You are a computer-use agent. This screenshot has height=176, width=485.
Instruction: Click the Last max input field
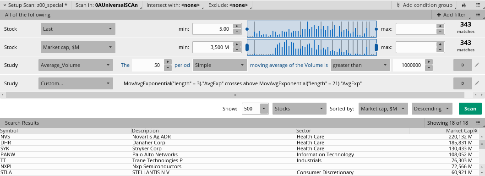pyautogui.click(x=416, y=29)
